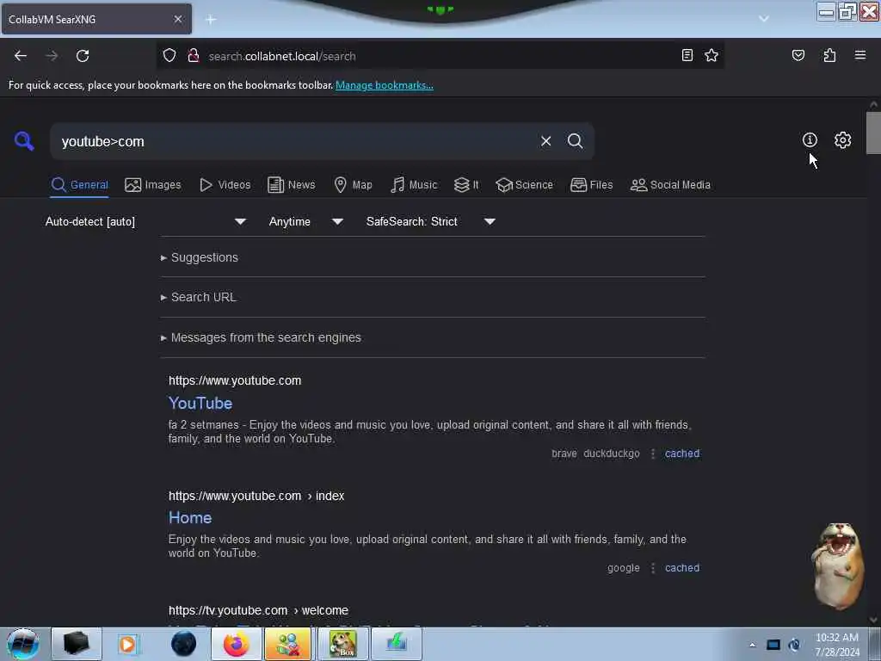Switch to Music category

[x=414, y=185]
